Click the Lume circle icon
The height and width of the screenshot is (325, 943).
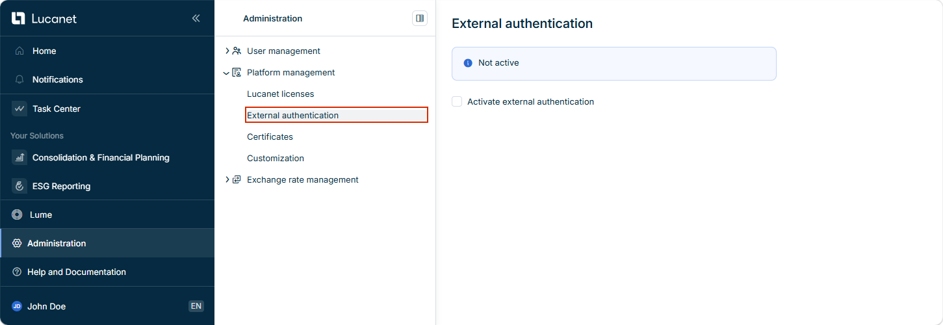pyautogui.click(x=17, y=214)
